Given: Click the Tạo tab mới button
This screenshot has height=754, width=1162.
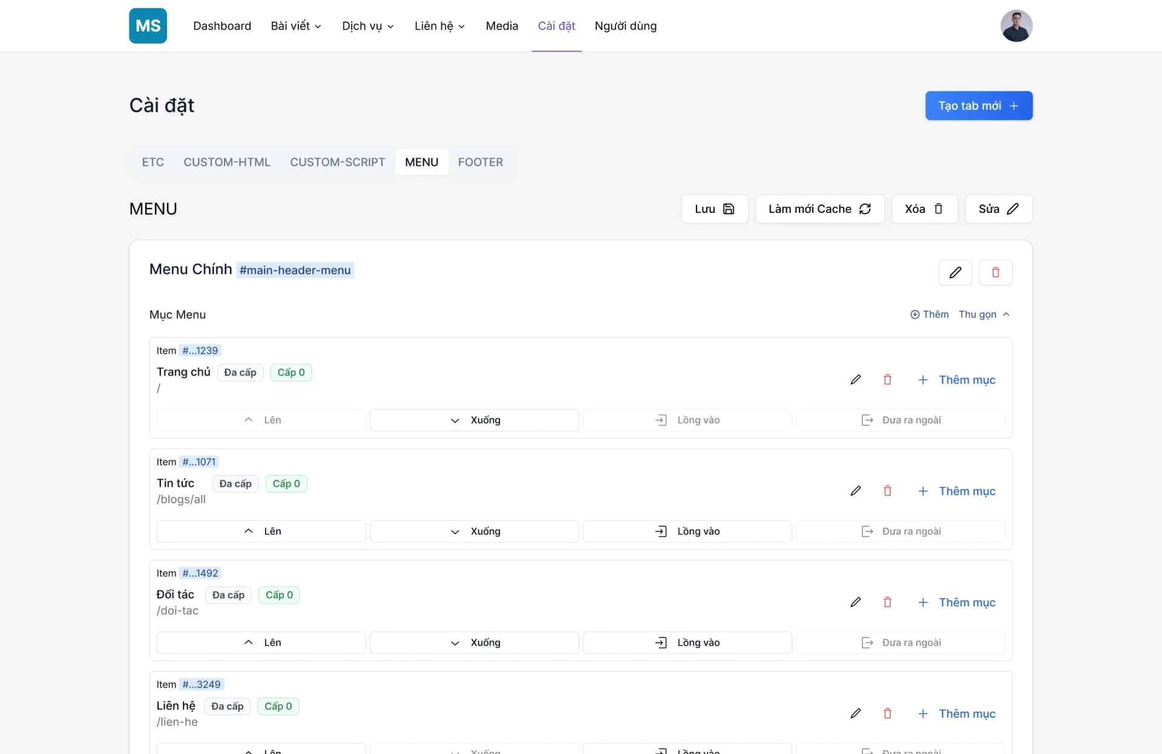Looking at the screenshot, I should point(978,105).
